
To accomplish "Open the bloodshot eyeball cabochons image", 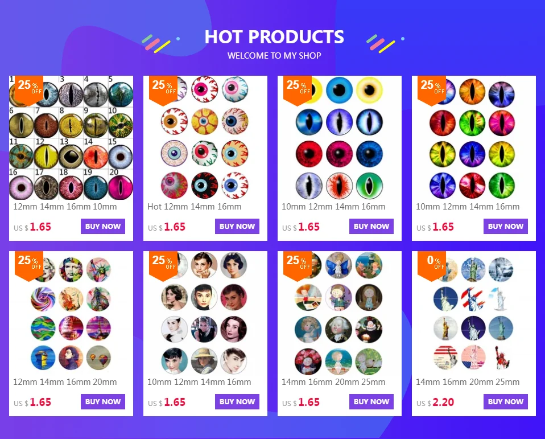I will (x=205, y=138).
